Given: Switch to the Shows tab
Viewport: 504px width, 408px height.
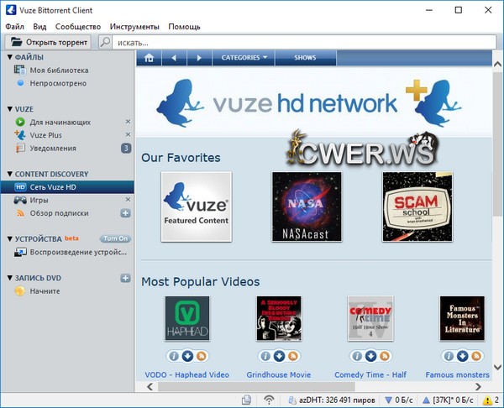Looking at the screenshot, I should point(305,58).
